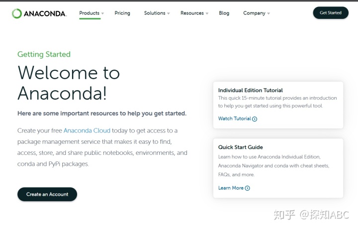Viewport: 358px width, 229px height.
Task: Click the Get Started button
Action: 331,13
